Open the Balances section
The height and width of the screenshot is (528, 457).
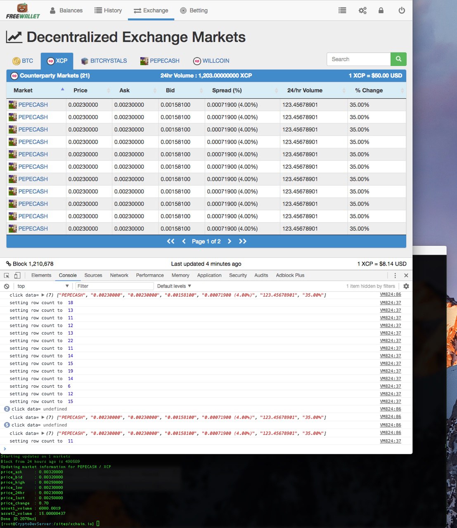coord(66,10)
